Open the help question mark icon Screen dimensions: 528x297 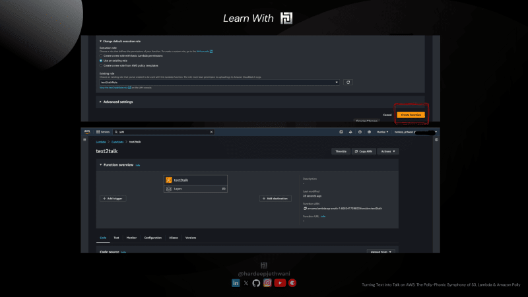pyautogui.click(x=360, y=132)
